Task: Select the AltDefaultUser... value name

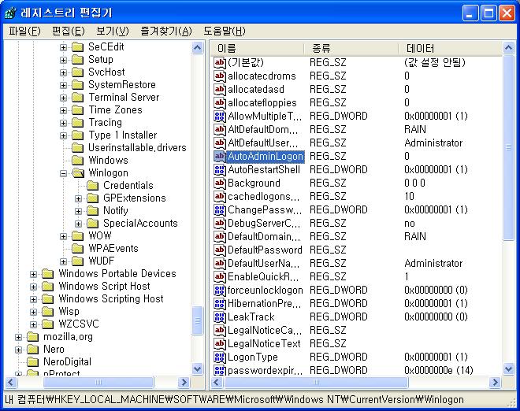Action: coord(262,143)
